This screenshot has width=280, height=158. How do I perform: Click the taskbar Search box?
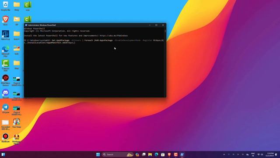click(118, 154)
